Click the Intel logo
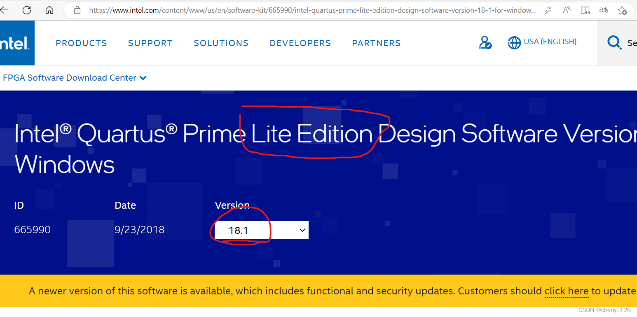The height and width of the screenshot is (317, 637). point(16,43)
